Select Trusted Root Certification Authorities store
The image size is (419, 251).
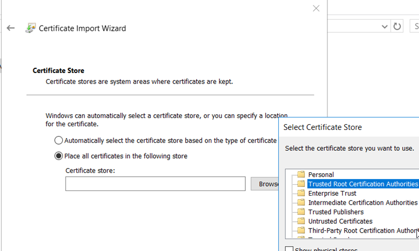point(363,184)
